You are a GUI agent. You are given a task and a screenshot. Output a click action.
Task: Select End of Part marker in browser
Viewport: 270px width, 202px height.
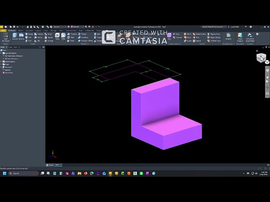coord(8,73)
